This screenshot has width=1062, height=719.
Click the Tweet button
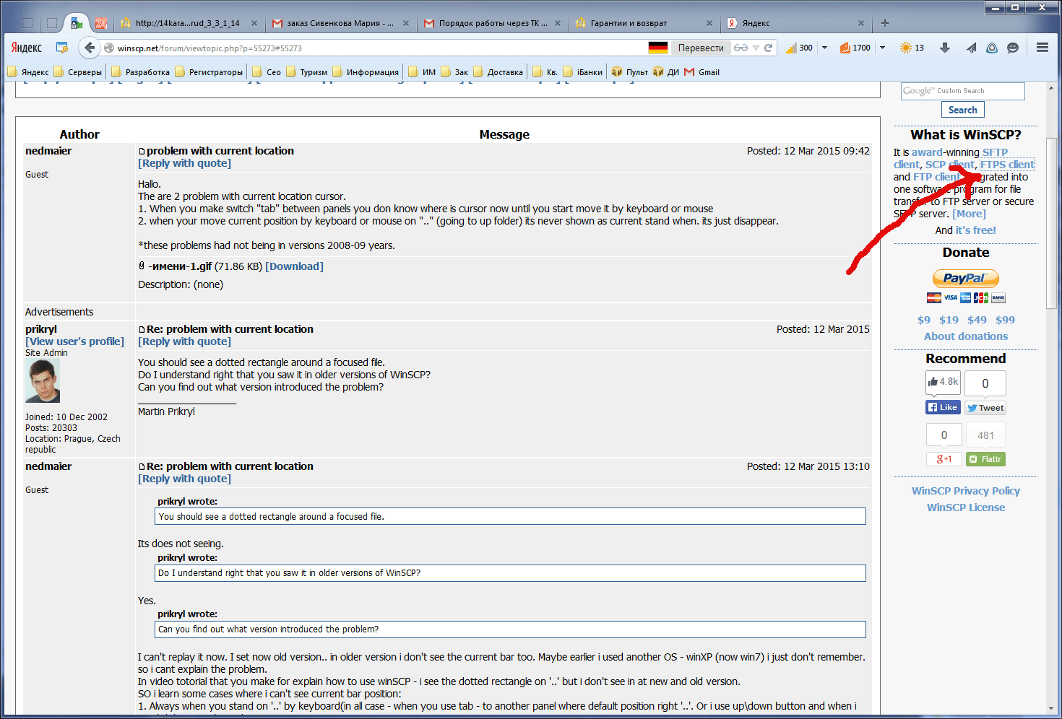pos(985,408)
